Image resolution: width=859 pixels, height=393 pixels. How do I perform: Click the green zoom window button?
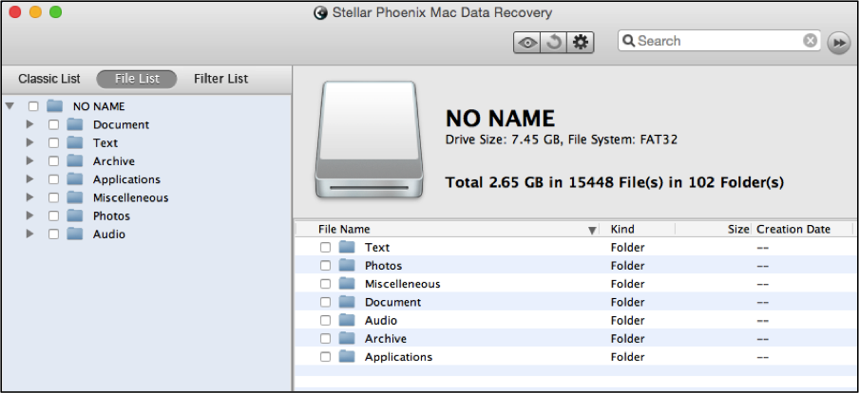click(x=55, y=12)
